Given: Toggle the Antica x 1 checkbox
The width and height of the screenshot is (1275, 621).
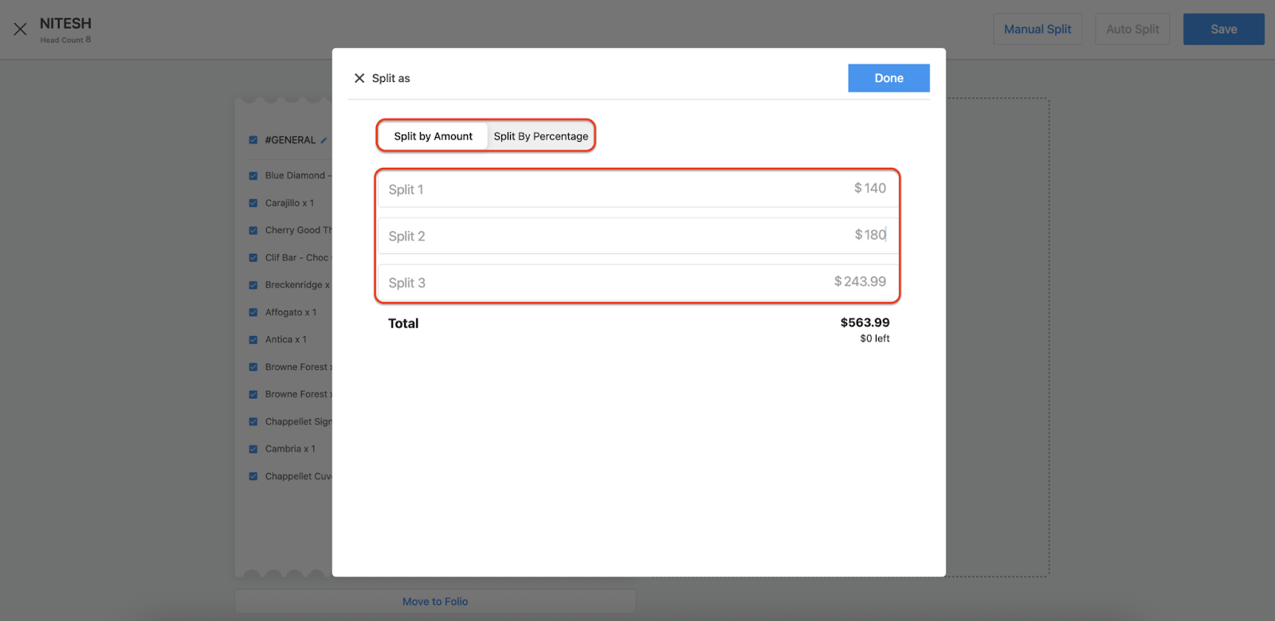Looking at the screenshot, I should coord(253,340).
